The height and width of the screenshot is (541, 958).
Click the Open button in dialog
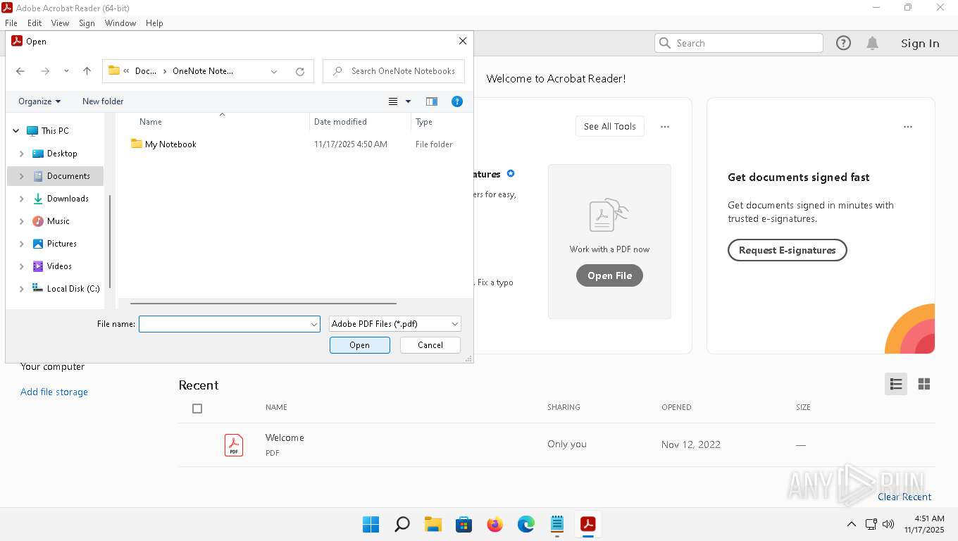tap(360, 345)
